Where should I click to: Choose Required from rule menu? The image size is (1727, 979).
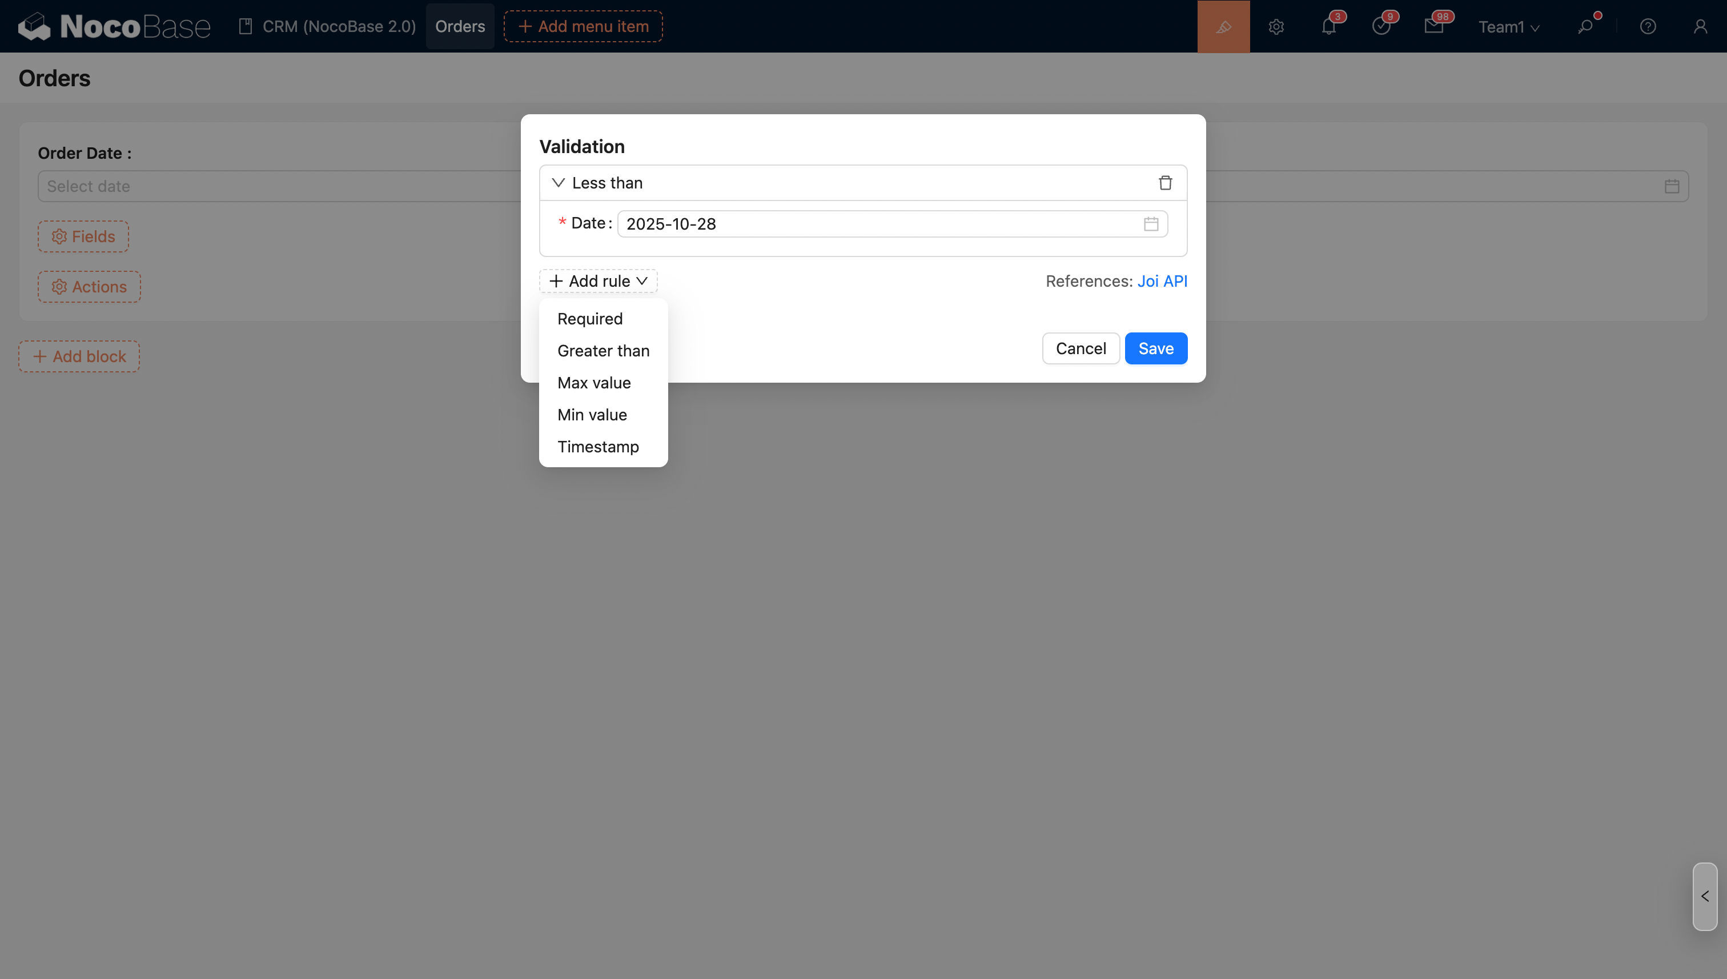coord(589,319)
